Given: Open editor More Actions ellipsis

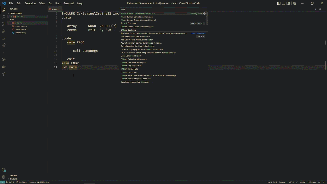Looking at the screenshot, I should [323, 9].
